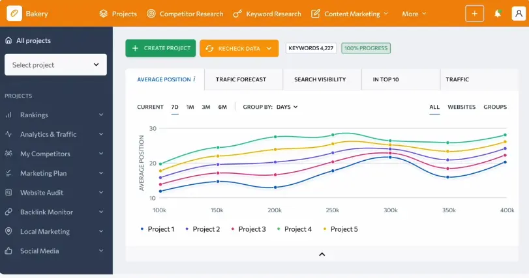Click the Website Audit icon

pyautogui.click(x=8, y=192)
